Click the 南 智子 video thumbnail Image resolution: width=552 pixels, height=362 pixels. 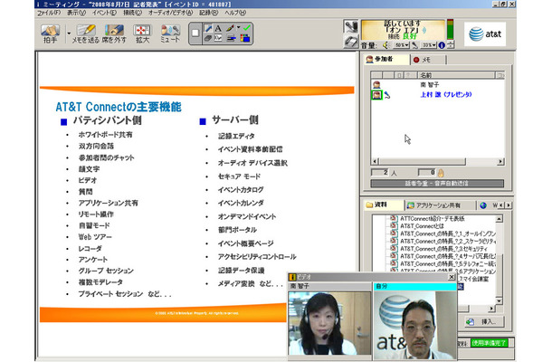coord(329,323)
